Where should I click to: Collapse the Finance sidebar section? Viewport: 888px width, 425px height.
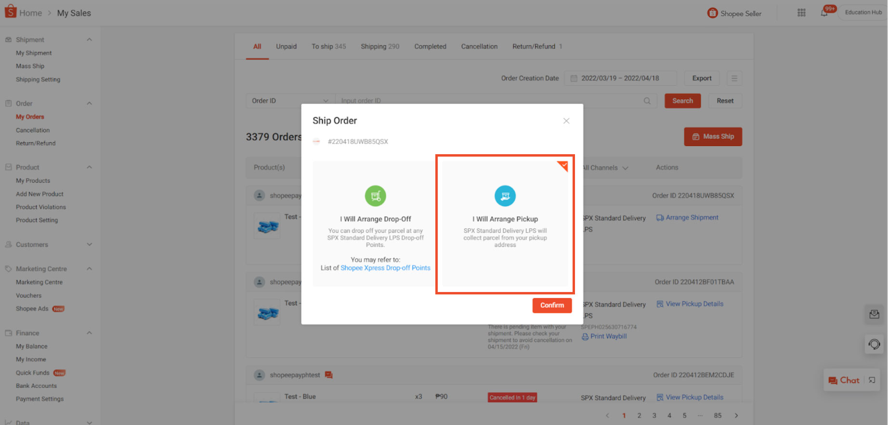[89, 333]
